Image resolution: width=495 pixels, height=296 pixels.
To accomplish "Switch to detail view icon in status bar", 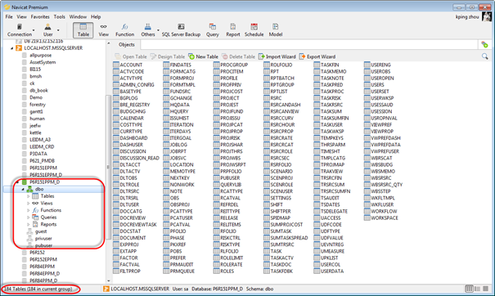I will (x=477, y=289).
